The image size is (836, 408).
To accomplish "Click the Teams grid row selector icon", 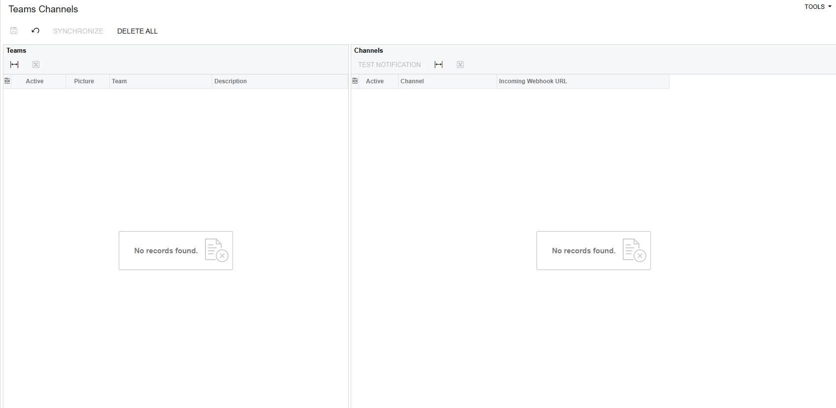I will pos(7,81).
